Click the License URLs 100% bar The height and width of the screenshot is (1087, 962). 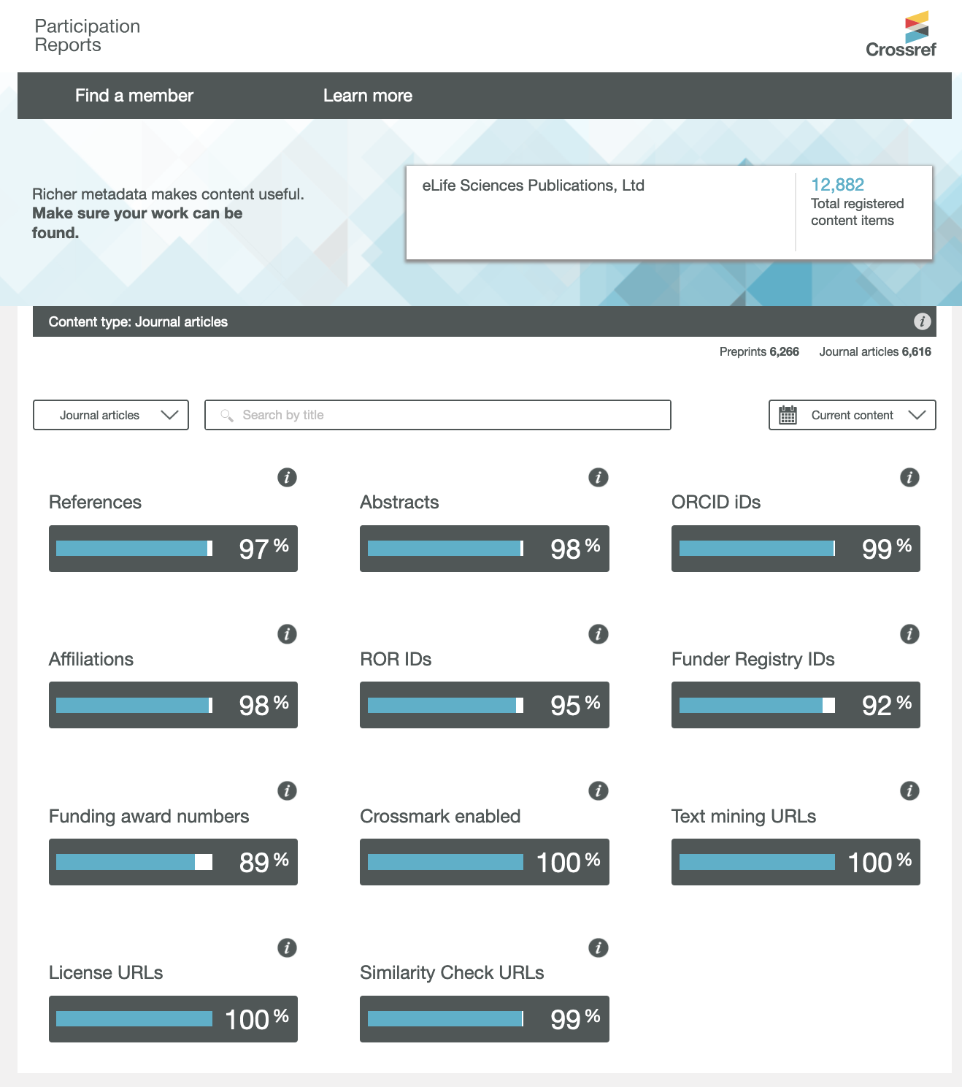click(x=173, y=1019)
